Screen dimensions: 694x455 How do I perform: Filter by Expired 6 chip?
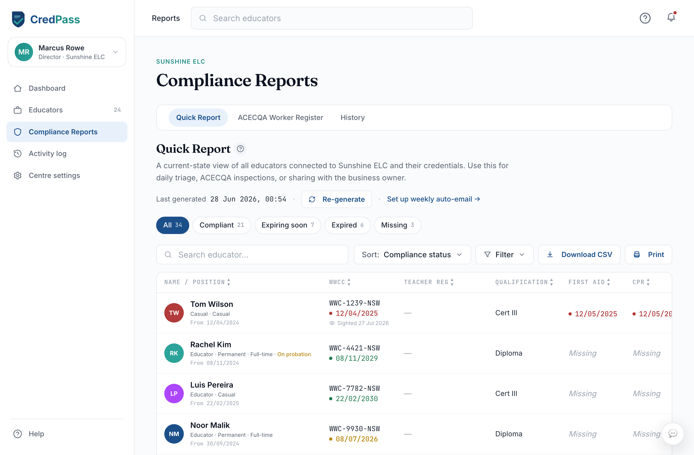click(348, 225)
